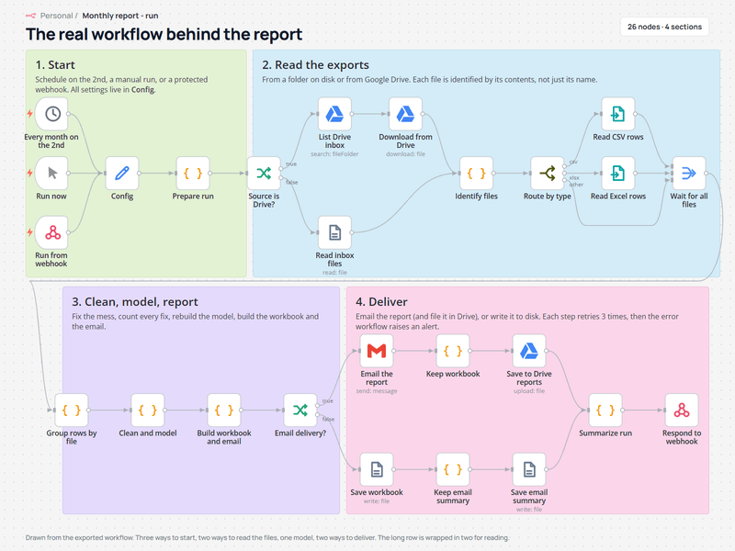Screen dimensions: 735x551
Task: Click the '4. Deliver' section heading
Action: coord(381,302)
